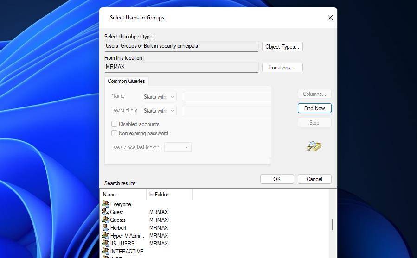Viewport: 417px width, 258px height.
Task: Click the search results scrollbar thumb
Action: pyautogui.click(x=333, y=225)
